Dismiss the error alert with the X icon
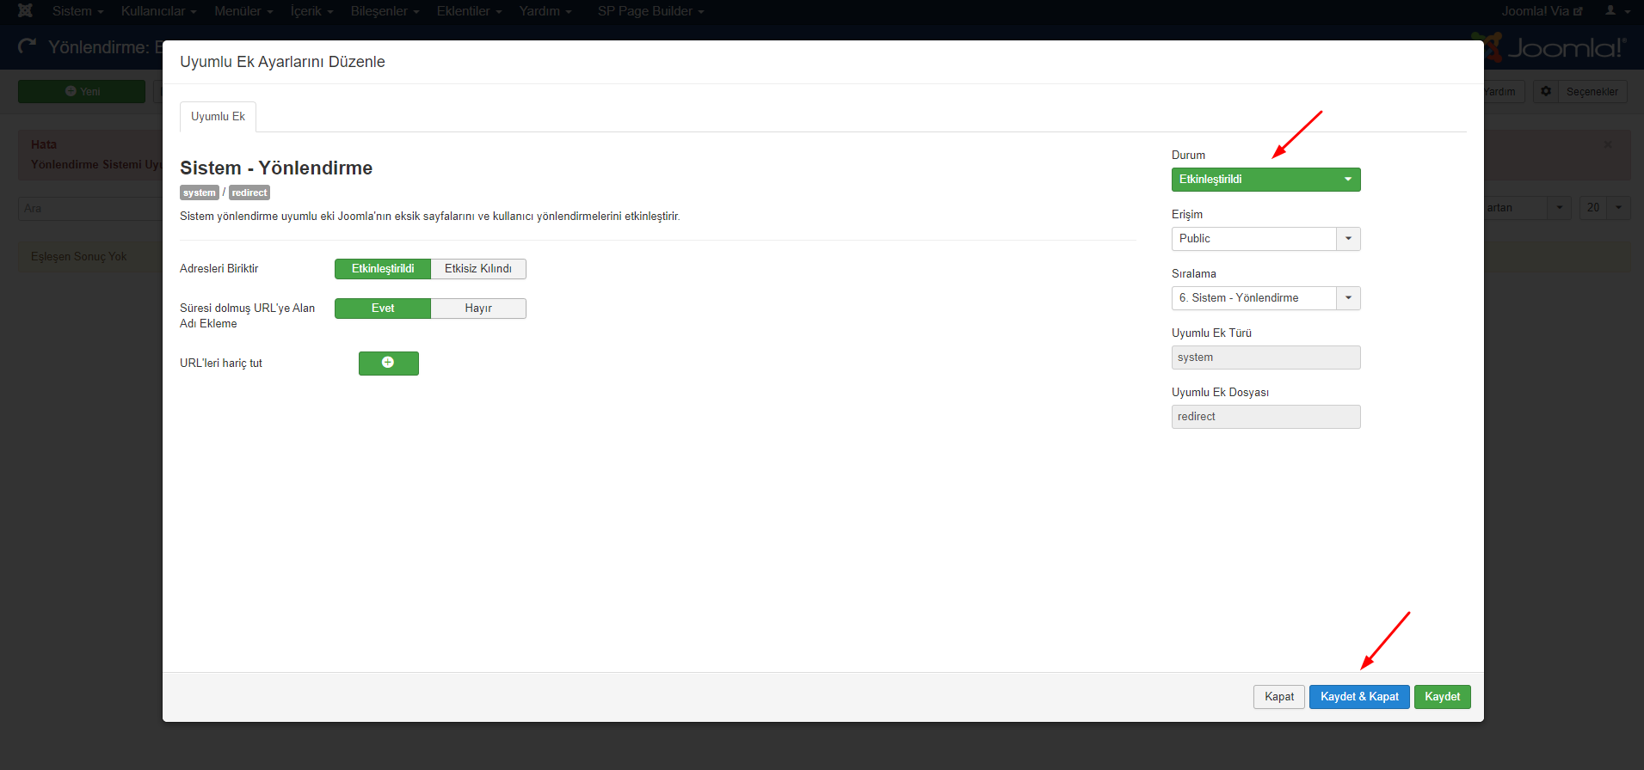1644x770 pixels. pos(1608,144)
